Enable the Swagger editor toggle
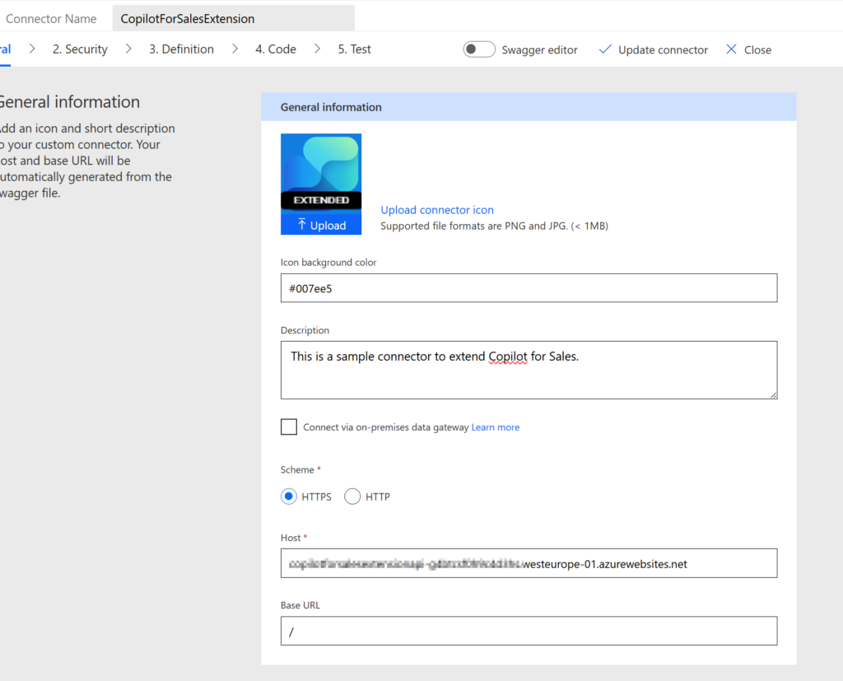The image size is (843, 681). point(479,49)
